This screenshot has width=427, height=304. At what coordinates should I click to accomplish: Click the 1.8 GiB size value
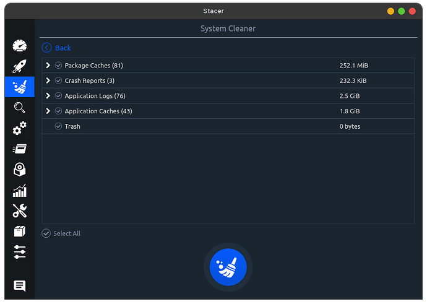pyautogui.click(x=350, y=111)
